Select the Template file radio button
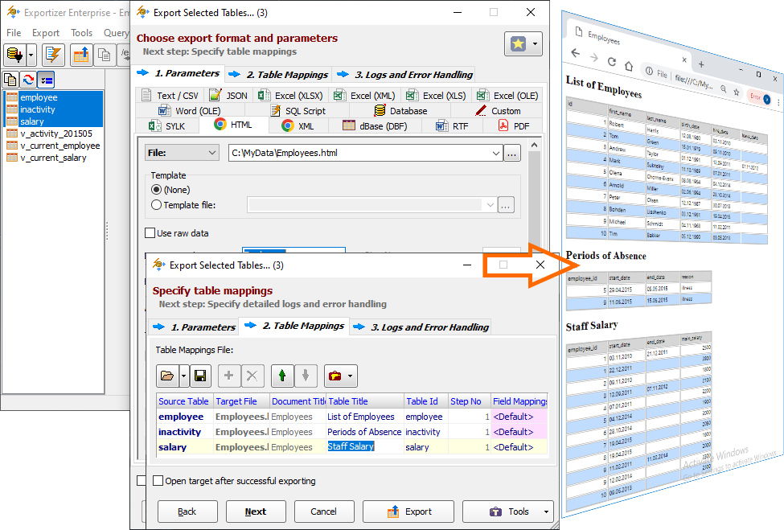This screenshot has height=530, width=784. (157, 205)
